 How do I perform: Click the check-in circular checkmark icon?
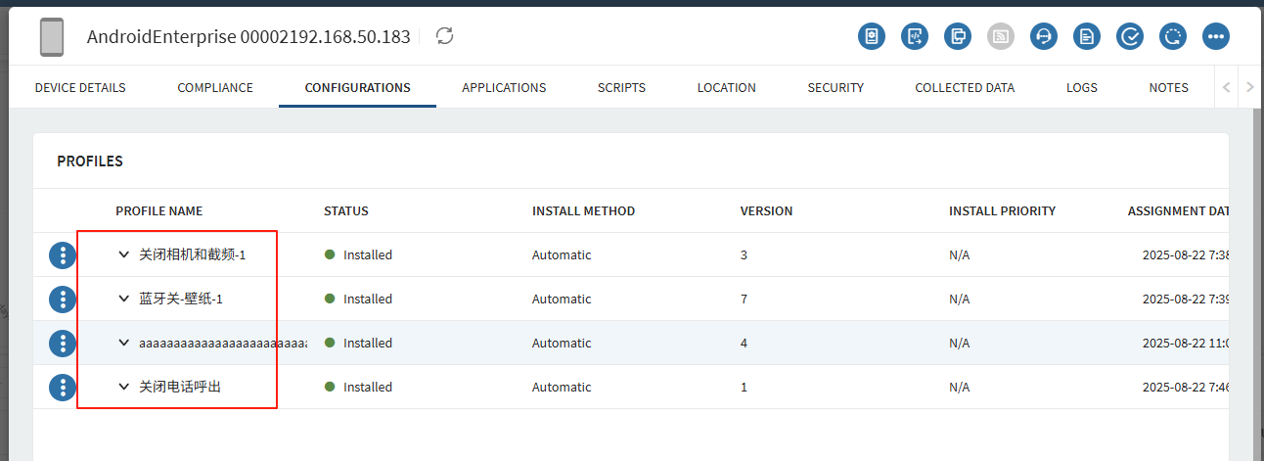[x=1129, y=36]
